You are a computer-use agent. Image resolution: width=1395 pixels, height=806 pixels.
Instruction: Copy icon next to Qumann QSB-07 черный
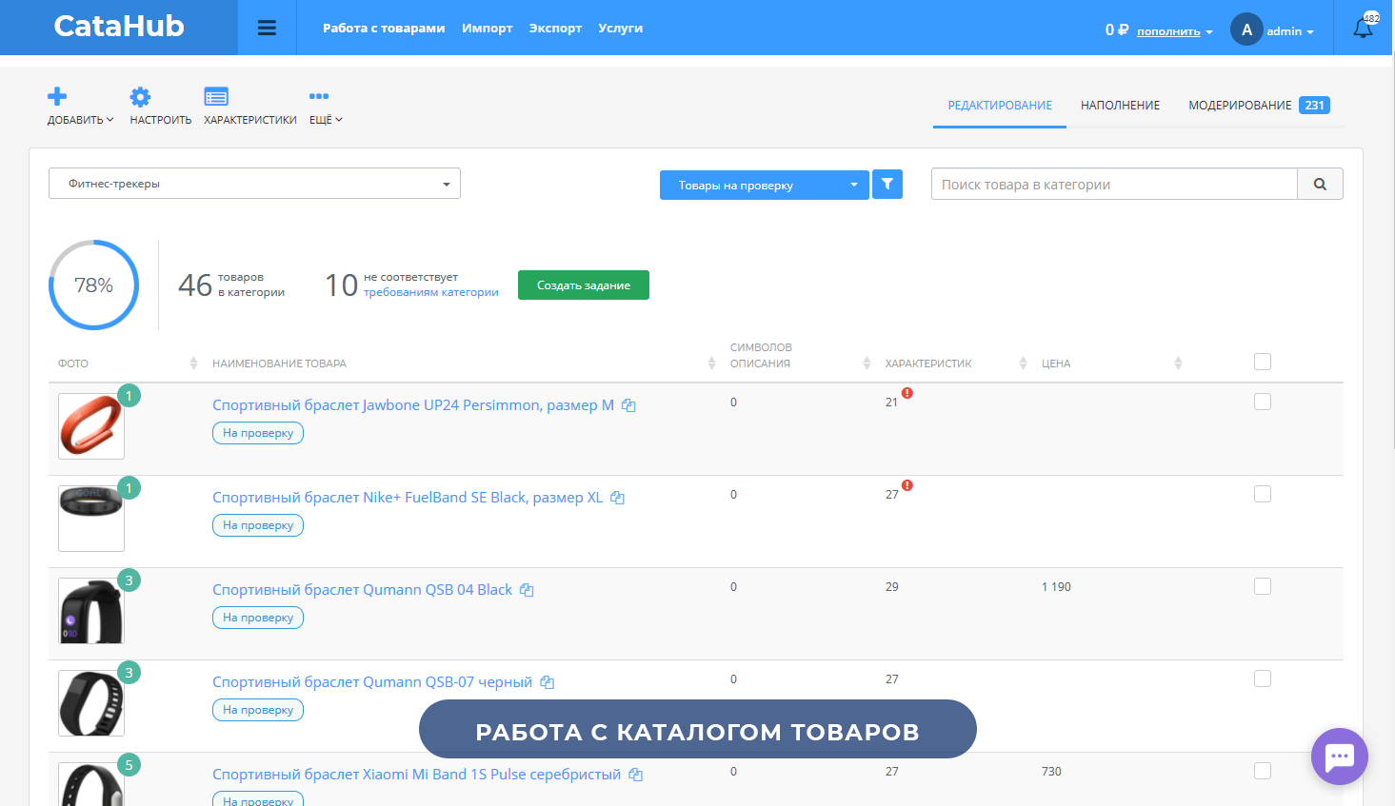[x=547, y=682]
